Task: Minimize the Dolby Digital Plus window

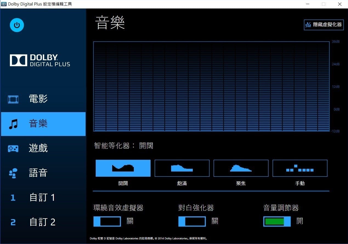Action: point(307,4)
